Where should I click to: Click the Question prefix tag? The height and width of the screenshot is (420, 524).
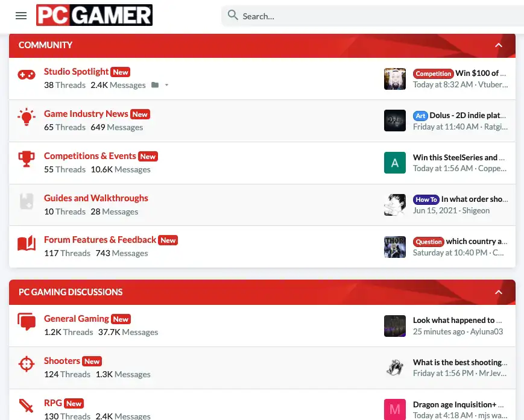428,242
